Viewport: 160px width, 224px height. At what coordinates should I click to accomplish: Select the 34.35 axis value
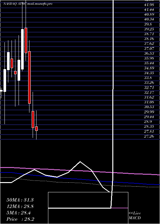pos(149,73)
